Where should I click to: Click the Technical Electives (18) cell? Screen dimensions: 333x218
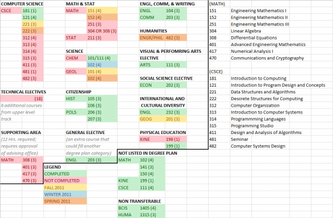coord(22,99)
